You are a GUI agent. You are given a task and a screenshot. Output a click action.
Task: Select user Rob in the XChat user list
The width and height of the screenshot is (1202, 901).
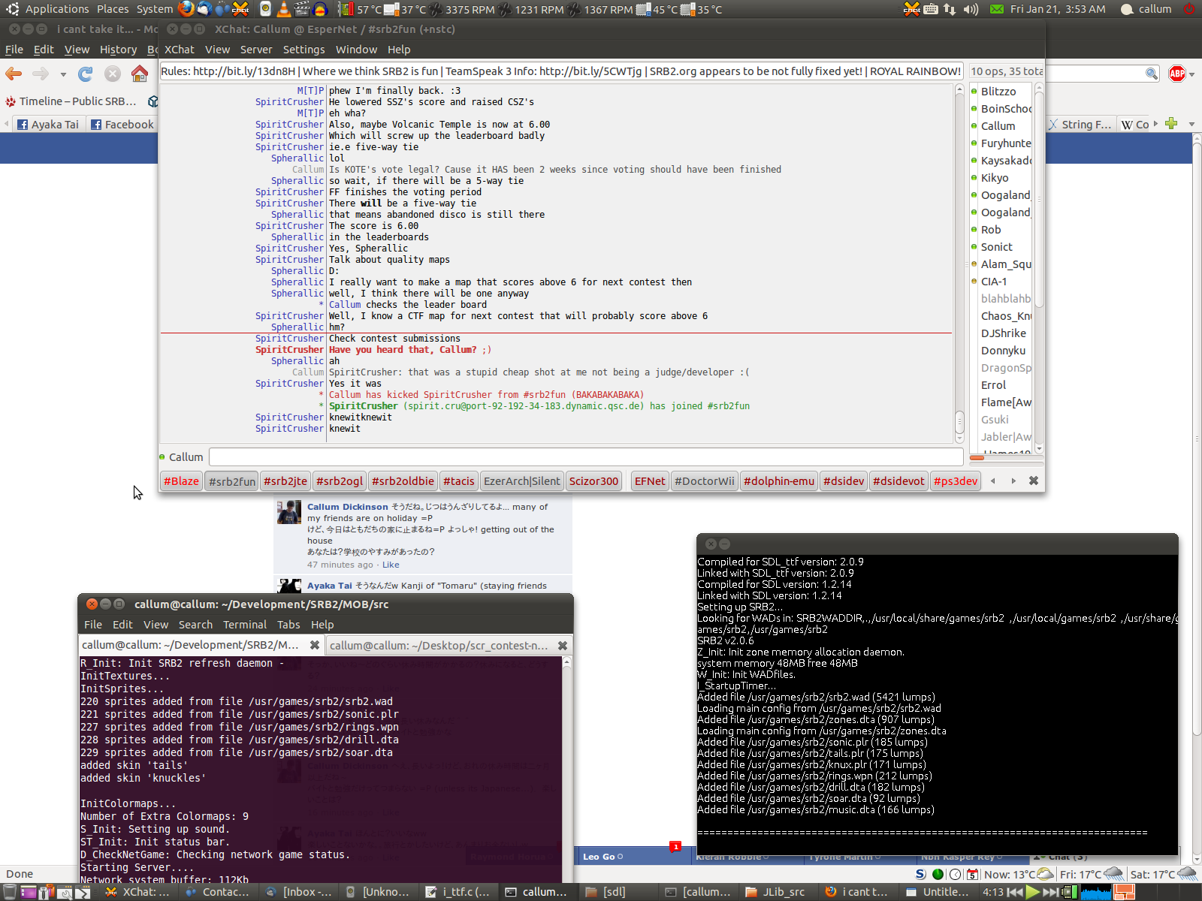(1000, 230)
